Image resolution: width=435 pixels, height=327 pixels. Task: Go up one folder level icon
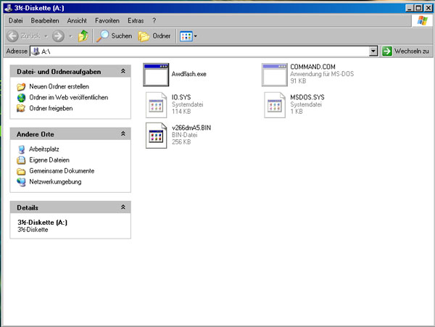(x=83, y=36)
